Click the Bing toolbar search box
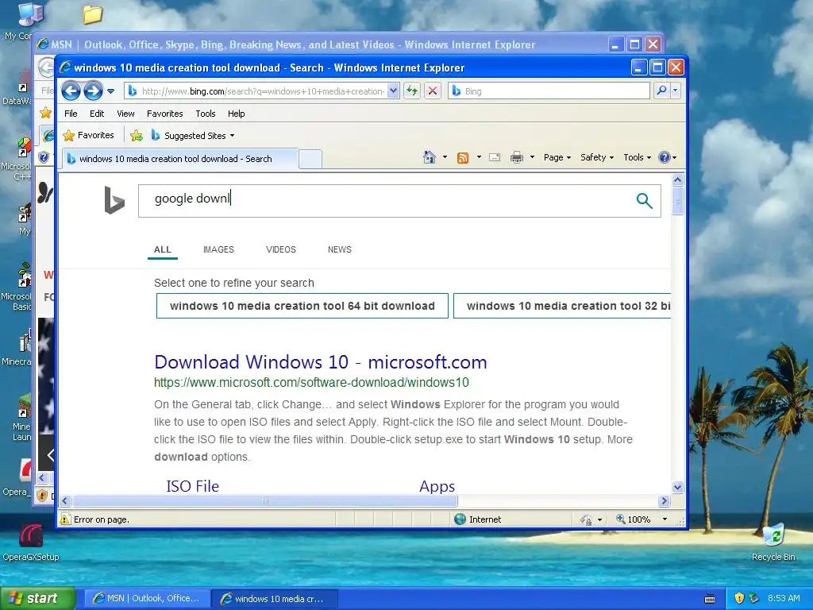 point(549,91)
